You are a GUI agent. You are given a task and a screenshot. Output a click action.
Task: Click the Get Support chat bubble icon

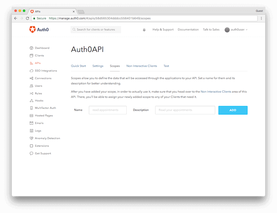click(x=31, y=153)
